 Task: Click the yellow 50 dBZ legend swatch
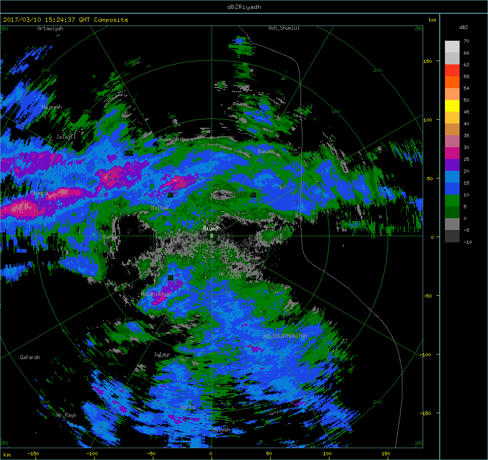[452, 106]
